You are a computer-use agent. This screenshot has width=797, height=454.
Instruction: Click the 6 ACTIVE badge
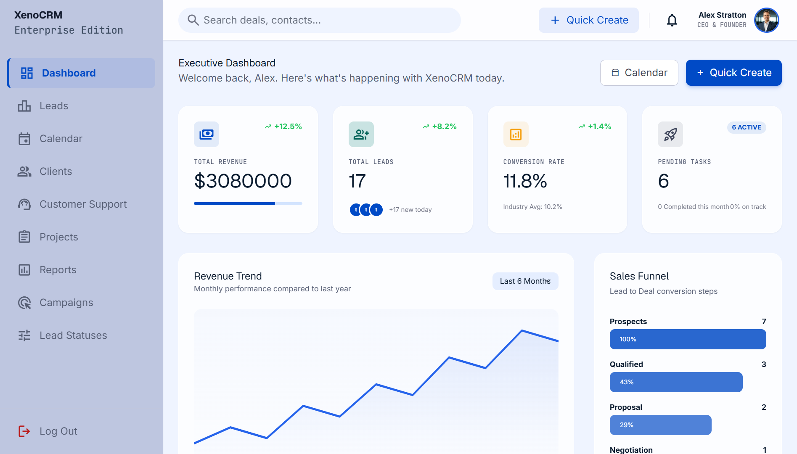tap(747, 127)
